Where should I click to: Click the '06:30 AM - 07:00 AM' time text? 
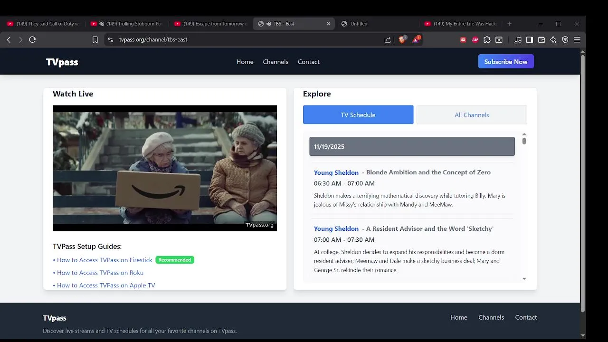[344, 183]
